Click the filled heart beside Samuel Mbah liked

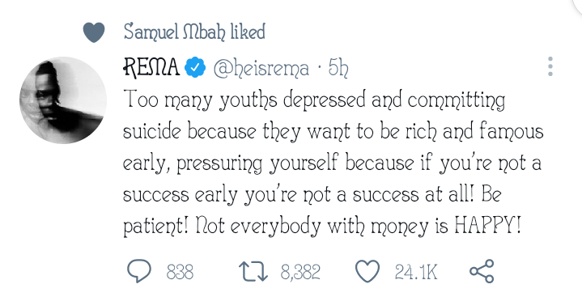click(94, 32)
